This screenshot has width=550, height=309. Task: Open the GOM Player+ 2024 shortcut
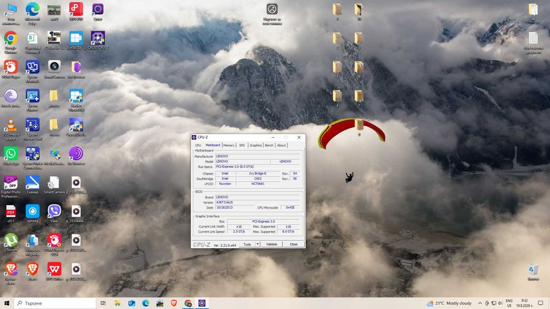point(54,245)
